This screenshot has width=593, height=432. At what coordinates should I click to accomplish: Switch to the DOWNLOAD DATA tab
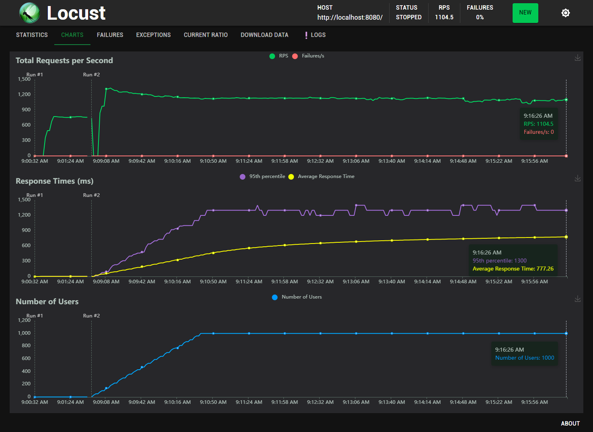tap(265, 35)
